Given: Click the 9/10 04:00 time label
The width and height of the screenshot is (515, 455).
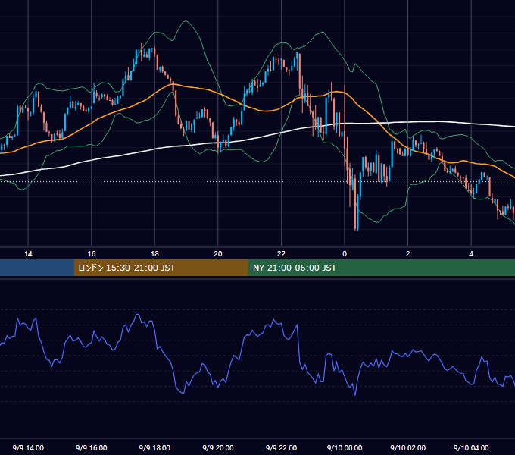Looking at the screenshot, I should point(471,447).
